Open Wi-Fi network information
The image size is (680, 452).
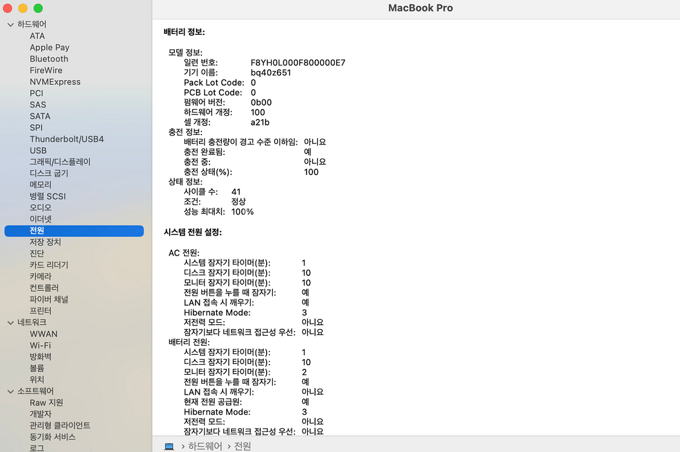coord(40,345)
